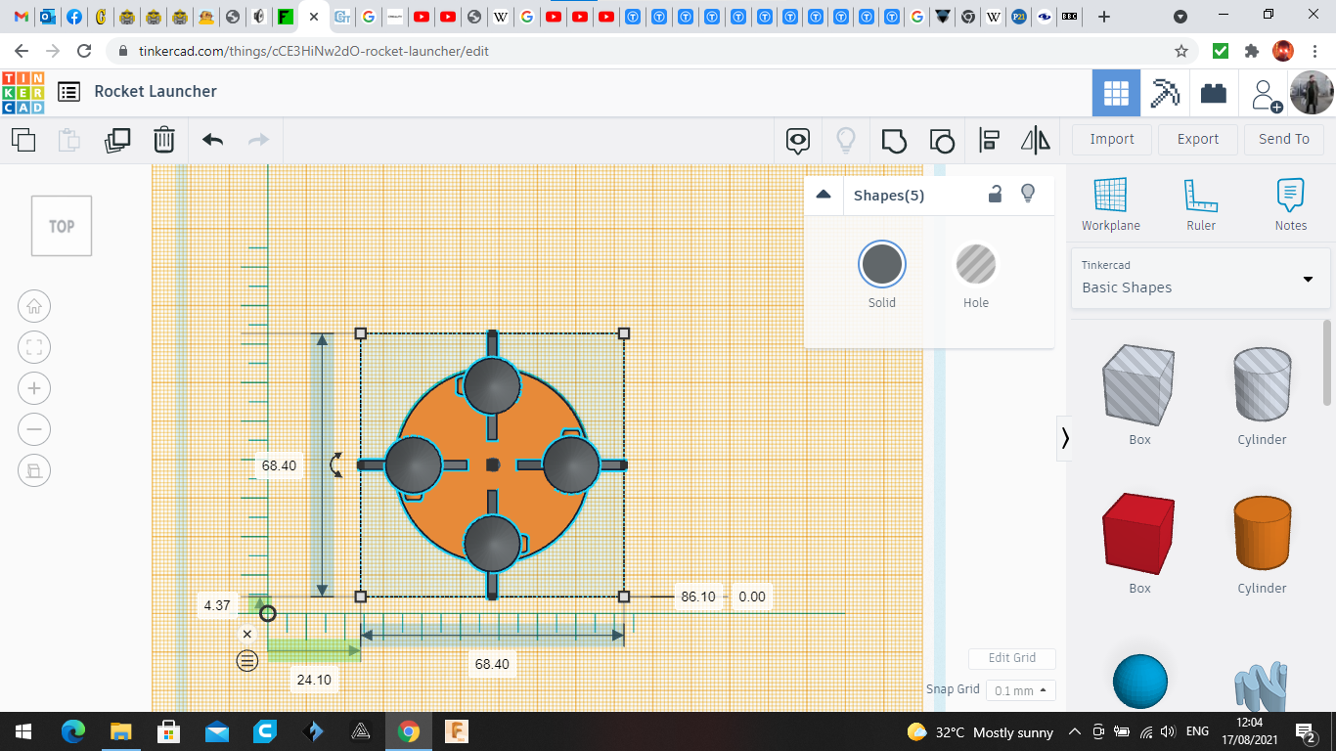Click the Import button

click(1112, 139)
